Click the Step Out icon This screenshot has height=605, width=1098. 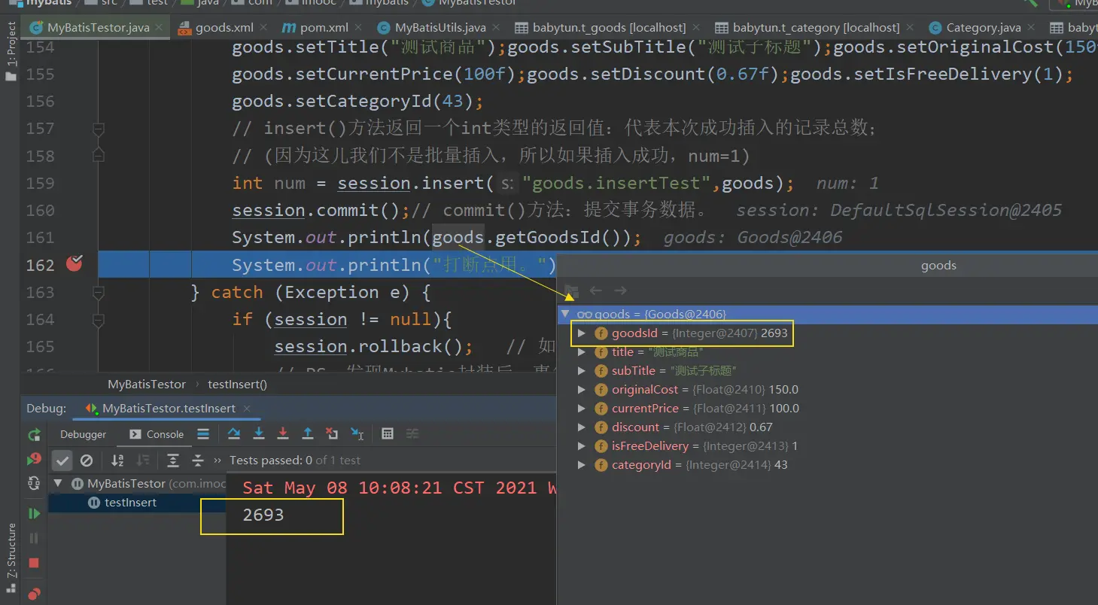308,433
